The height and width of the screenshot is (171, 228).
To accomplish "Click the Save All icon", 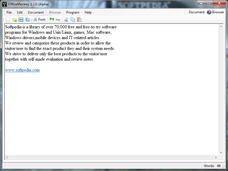I will click(27, 20).
